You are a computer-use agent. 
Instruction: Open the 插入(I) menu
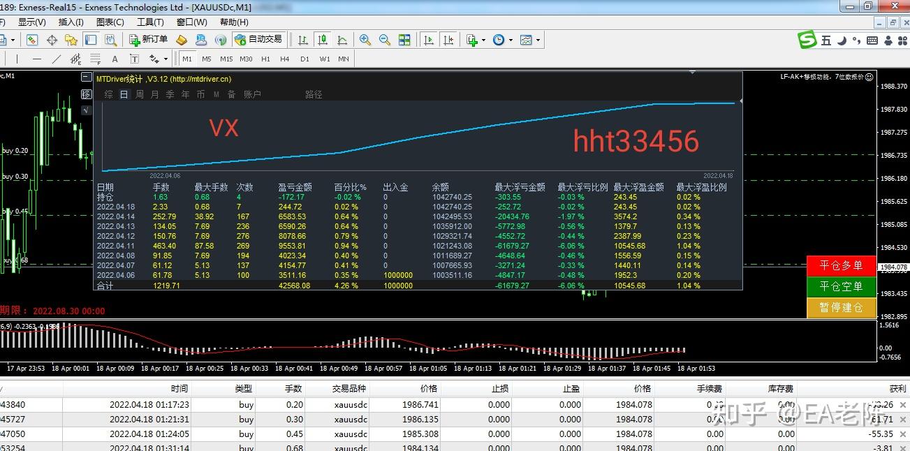[x=71, y=22]
